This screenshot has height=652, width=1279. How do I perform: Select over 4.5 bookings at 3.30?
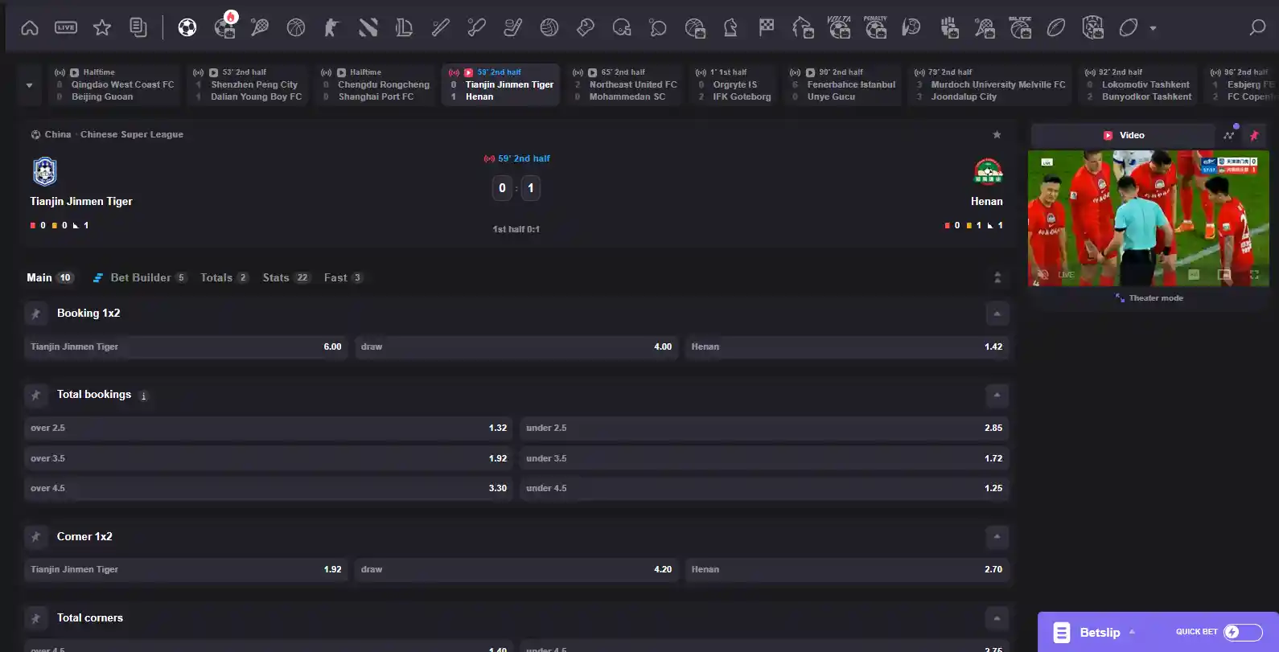tap(269, 488)
